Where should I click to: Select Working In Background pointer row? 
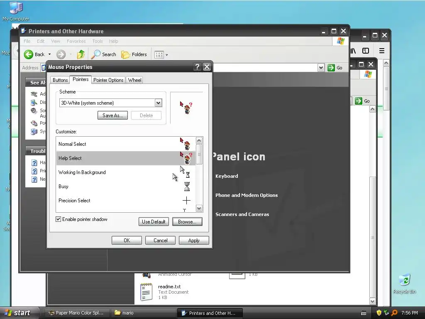click(x=125, y=172)
